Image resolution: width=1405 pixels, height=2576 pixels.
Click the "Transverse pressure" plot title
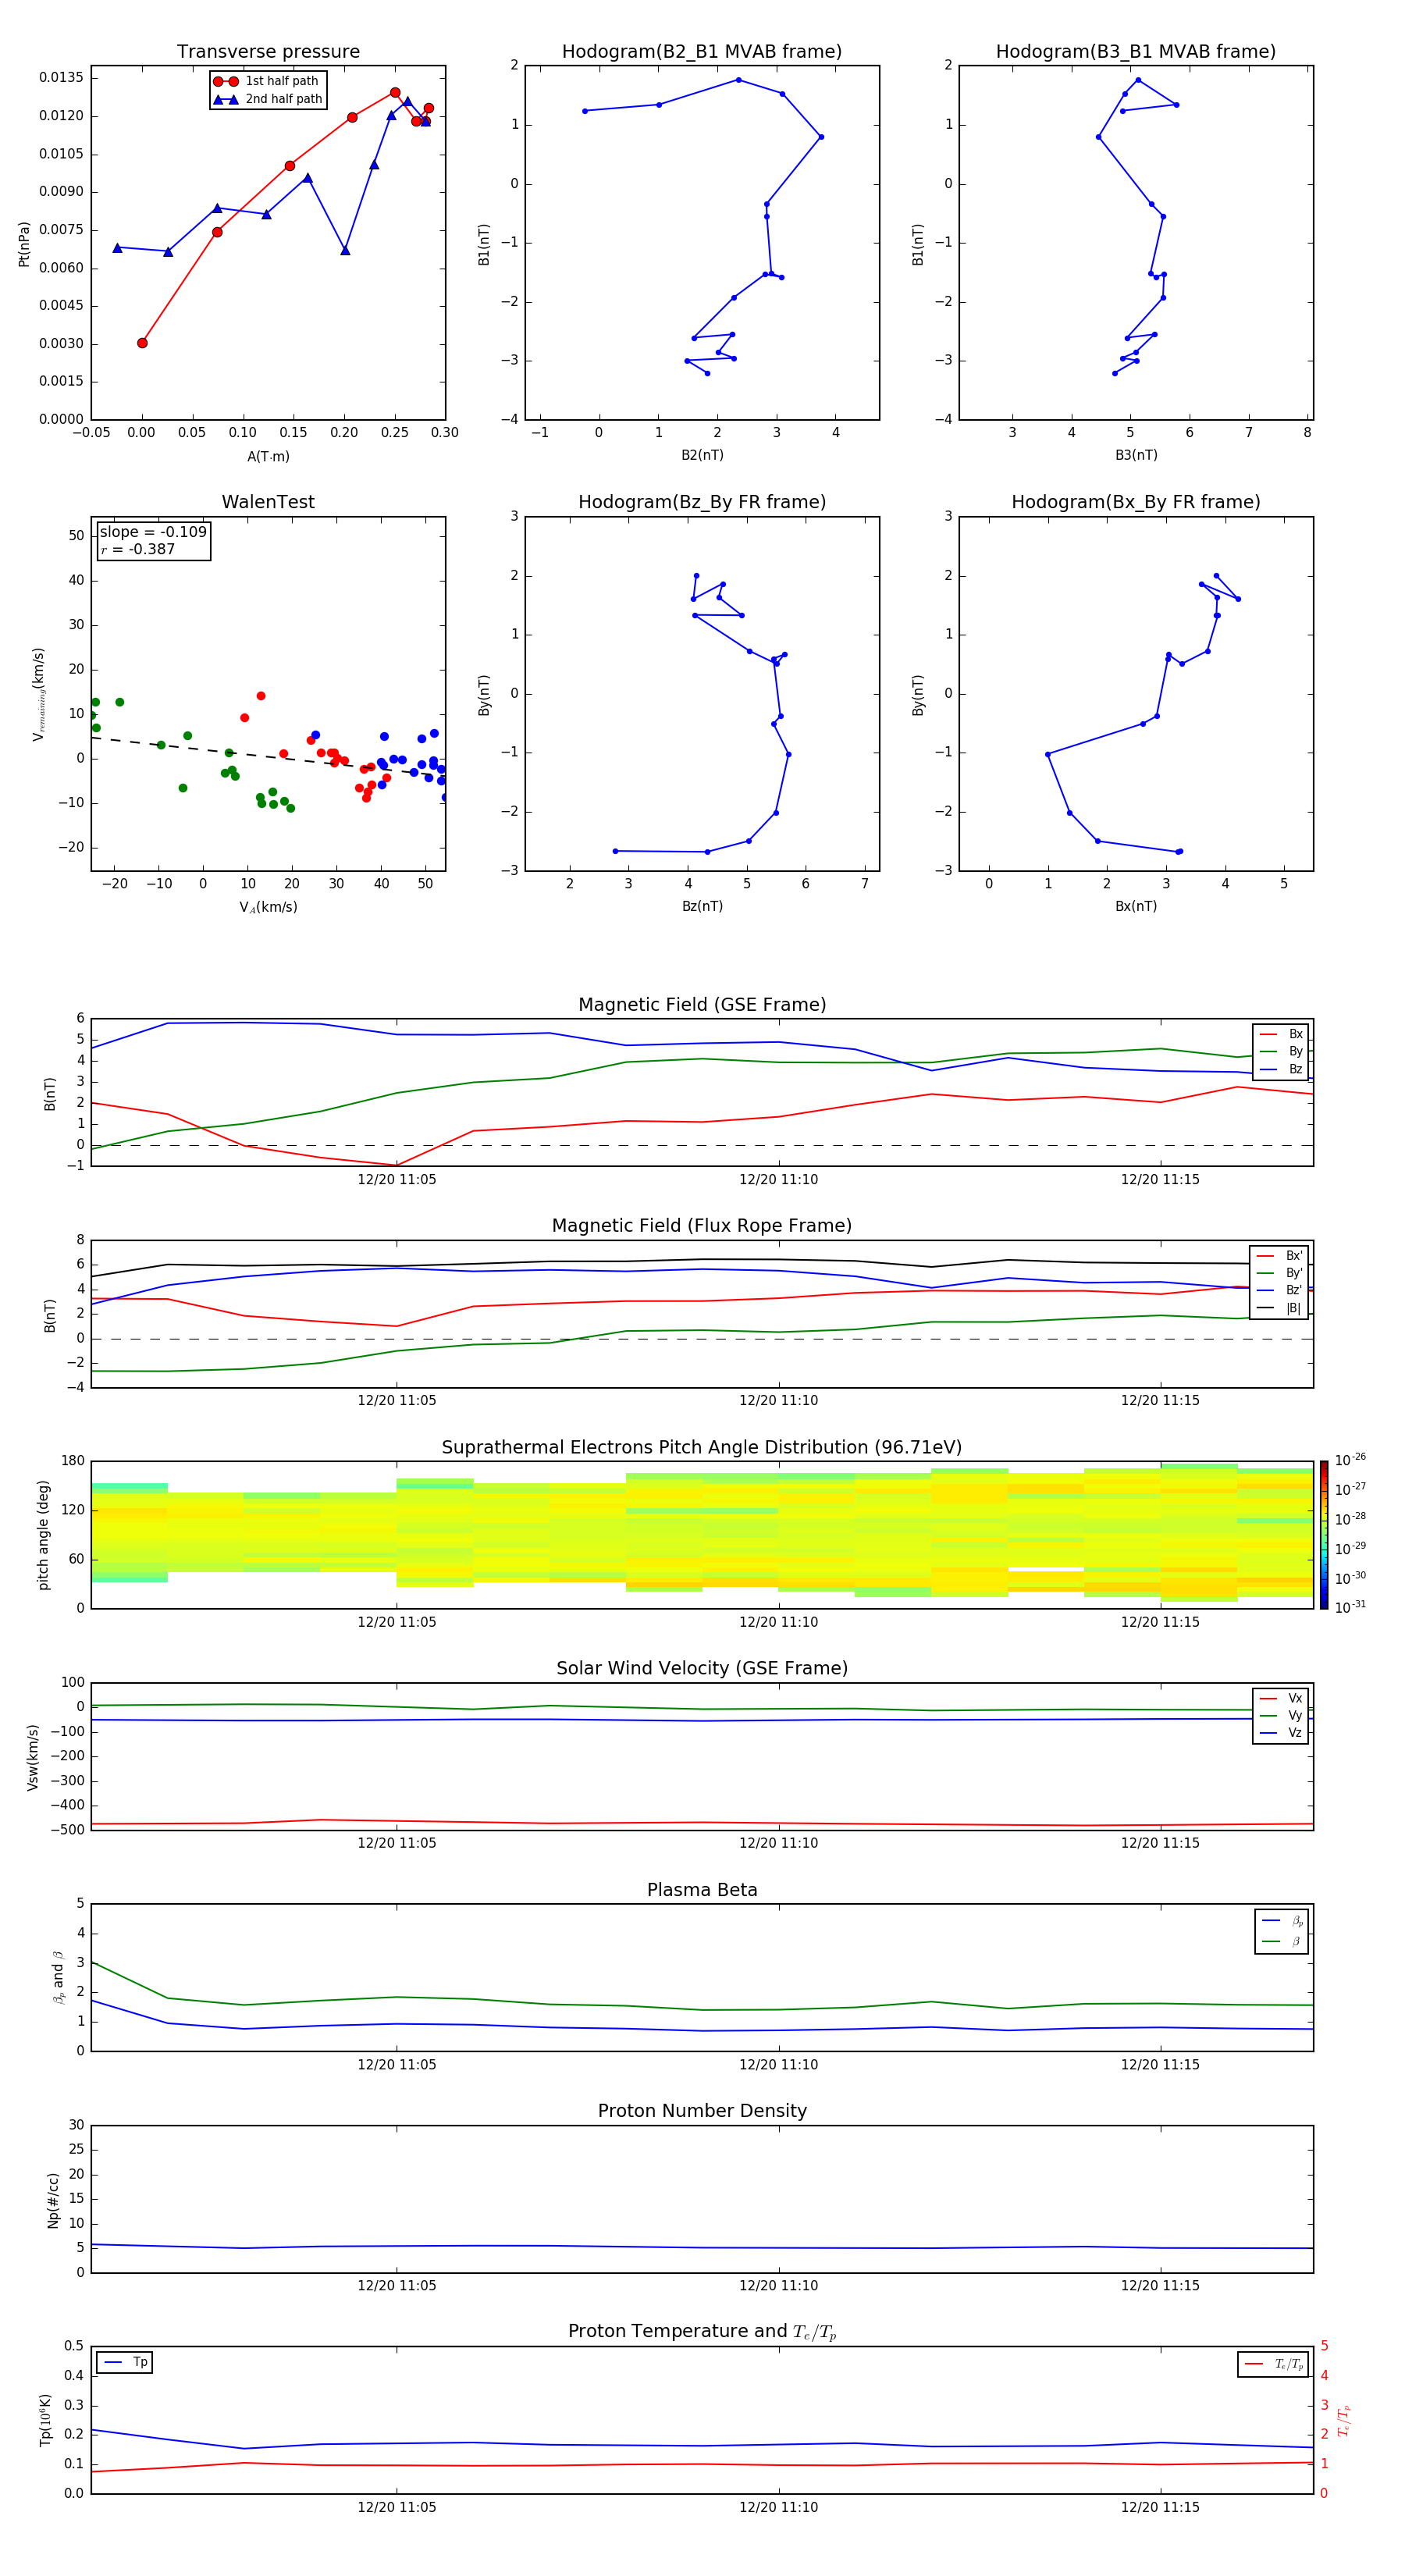click(x=268, y=51)
